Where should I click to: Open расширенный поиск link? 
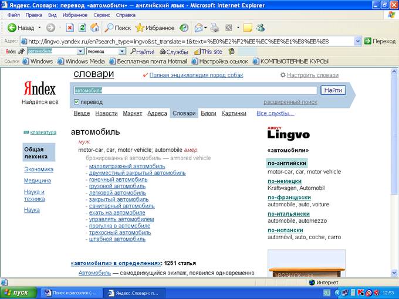click(x=290, y=102)
